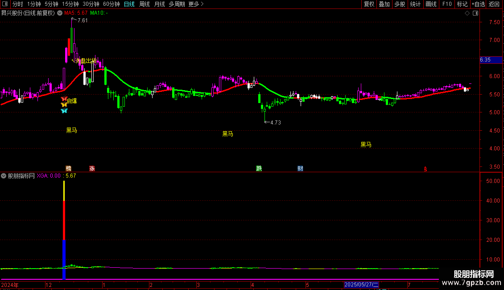The height and width of the screenshot is (290, 504).
Task: Click the 标记 mark button
Action: click(462, 4)
